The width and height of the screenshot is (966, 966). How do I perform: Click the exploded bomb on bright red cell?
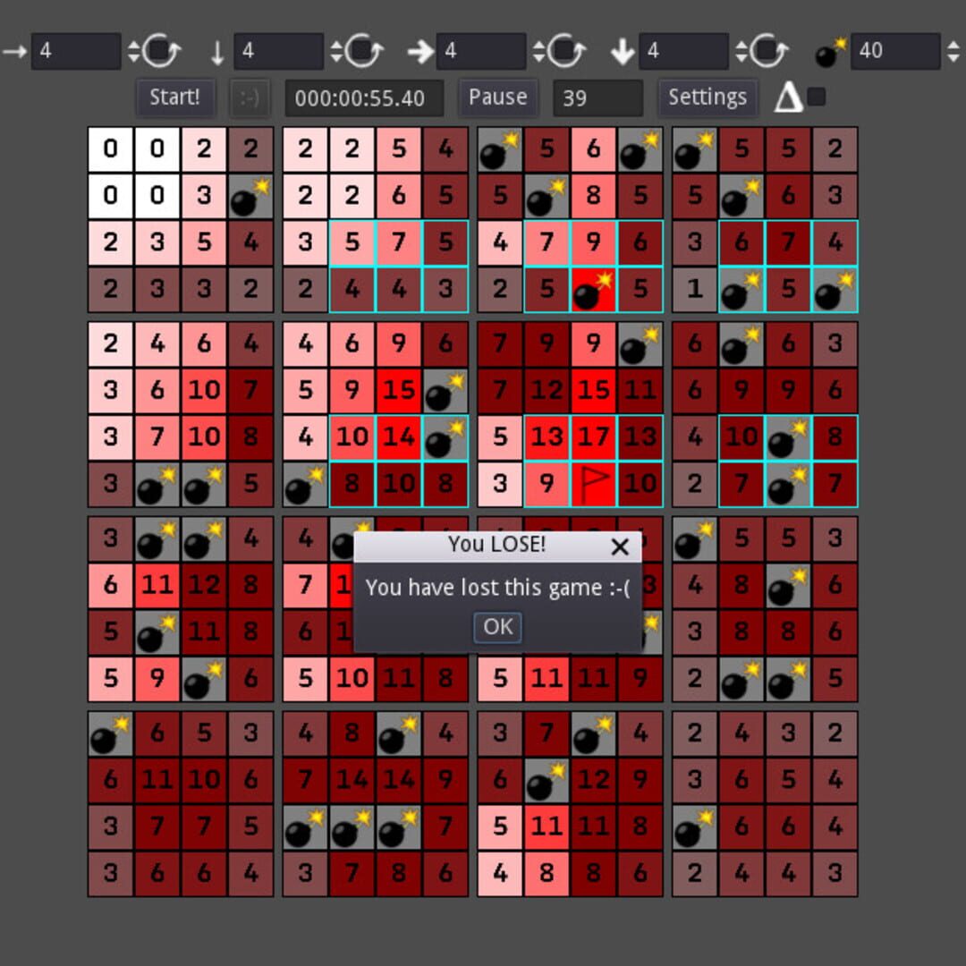click(594, 290)
